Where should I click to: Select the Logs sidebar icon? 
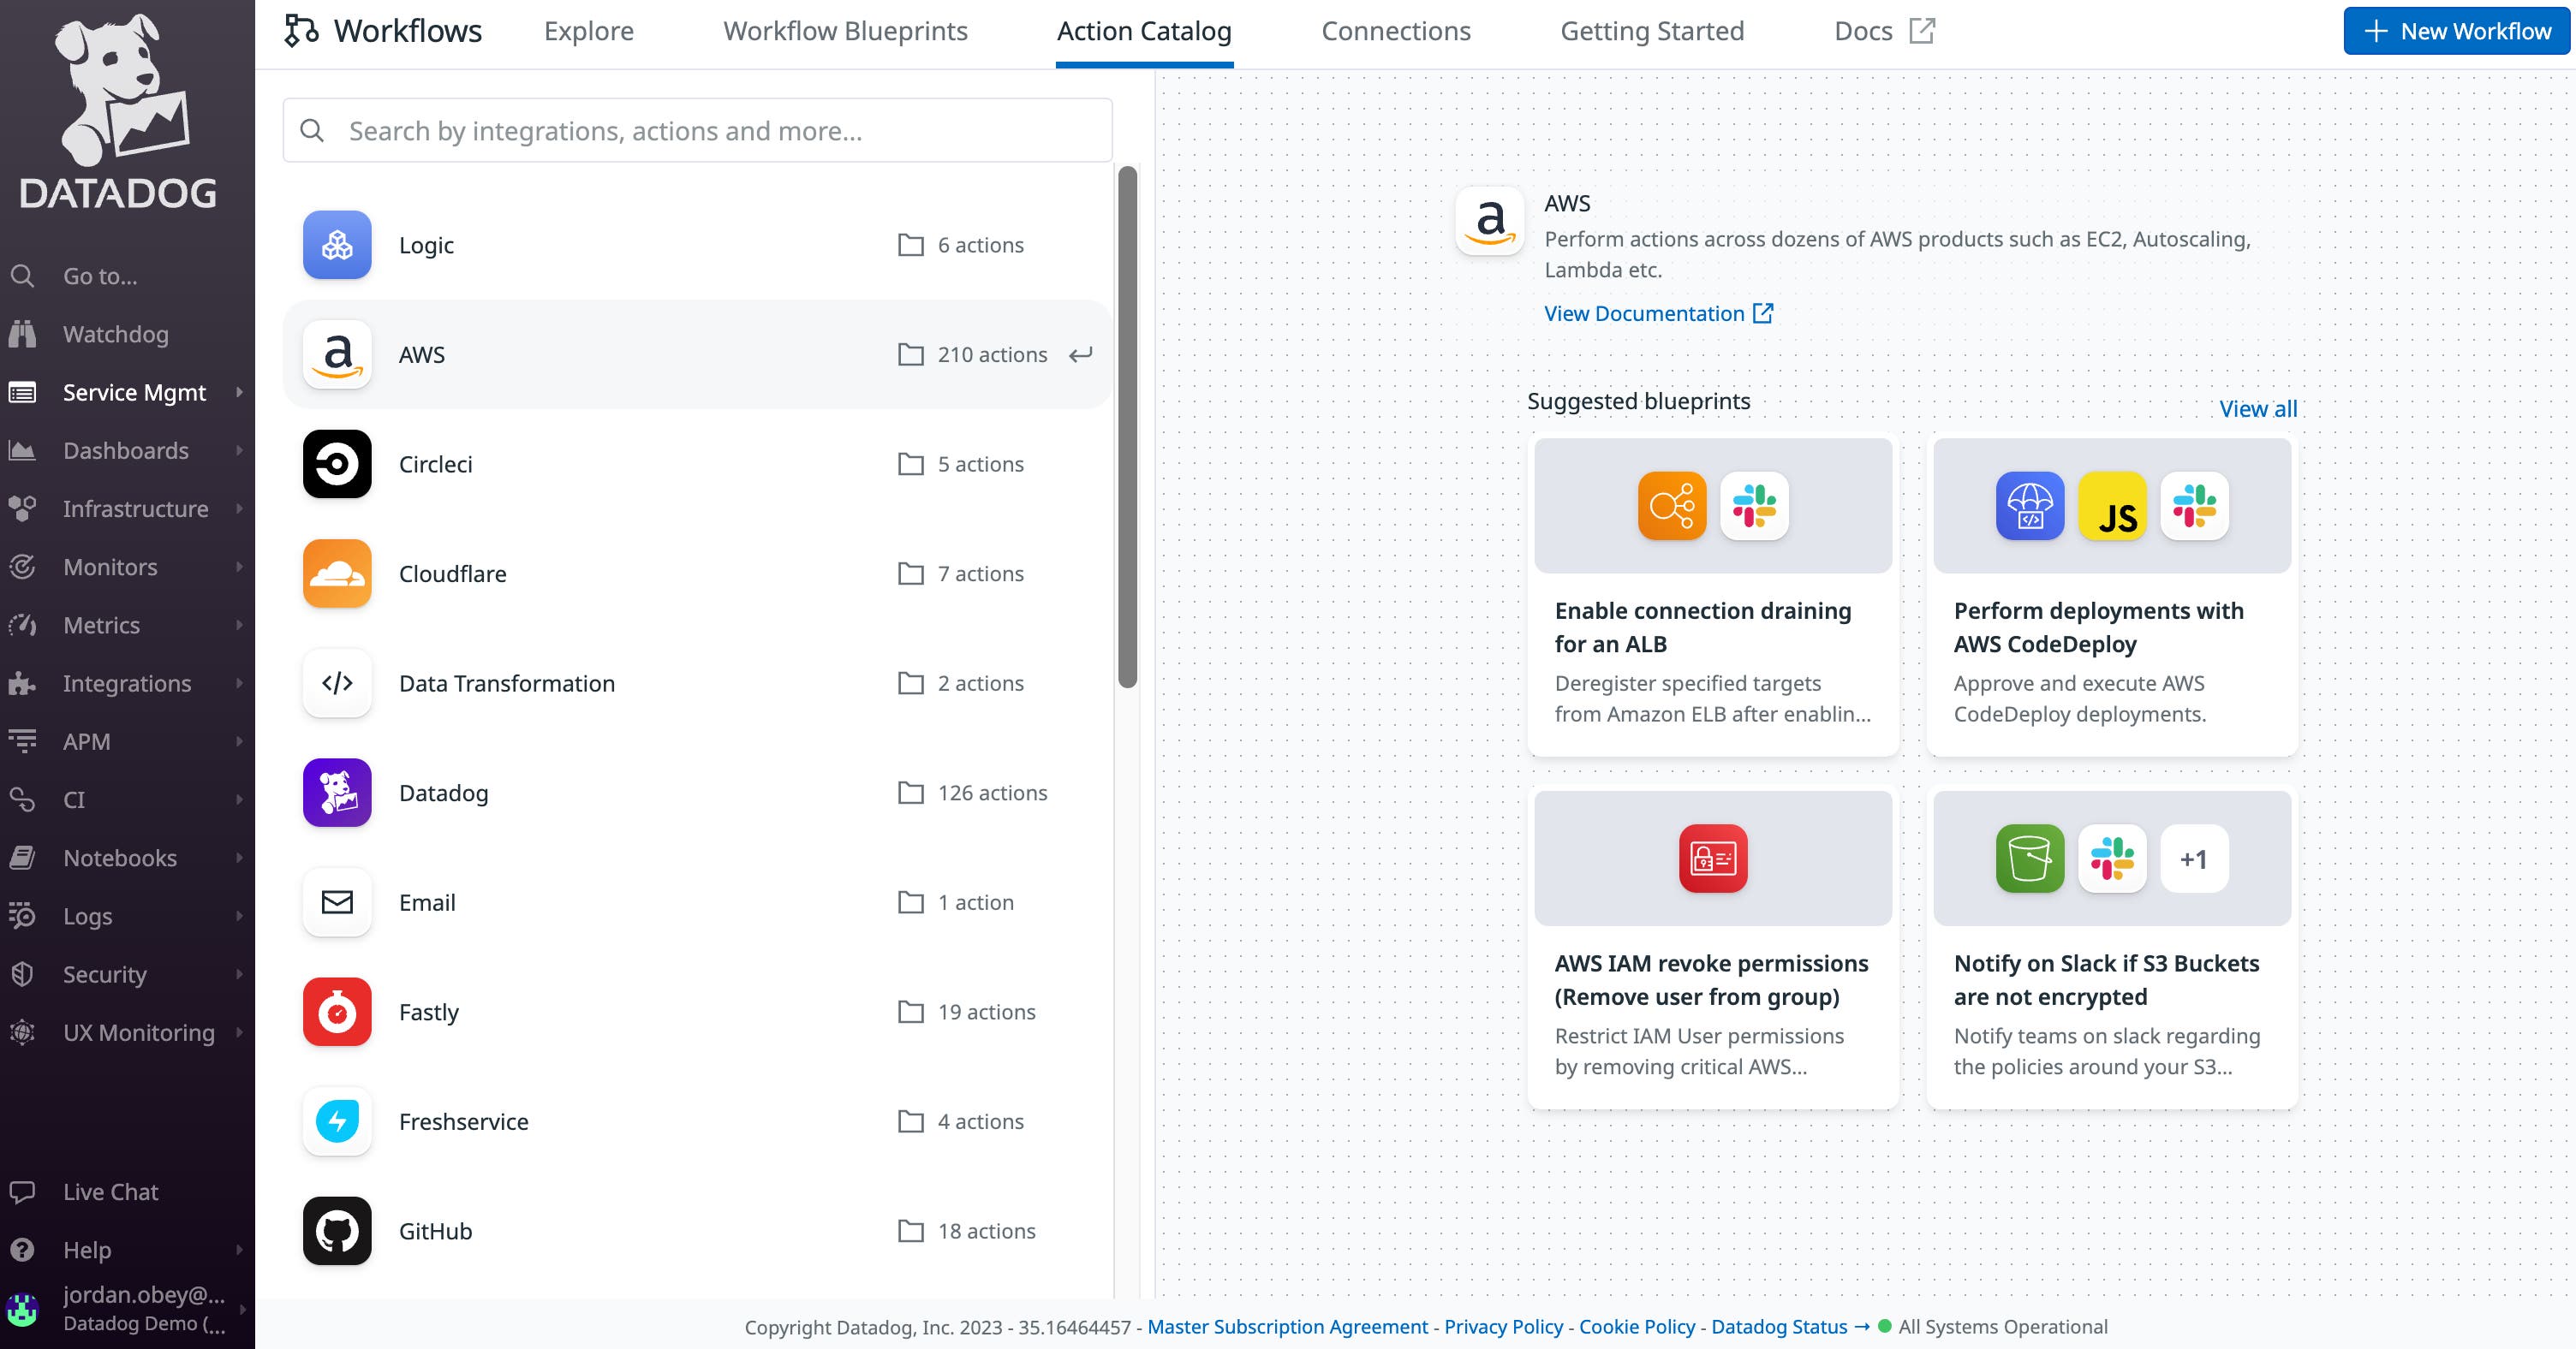pyautogui.click(x=23, y=915)
